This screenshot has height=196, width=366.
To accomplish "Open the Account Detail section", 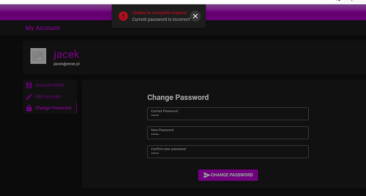I will click(x=50, y=85).
